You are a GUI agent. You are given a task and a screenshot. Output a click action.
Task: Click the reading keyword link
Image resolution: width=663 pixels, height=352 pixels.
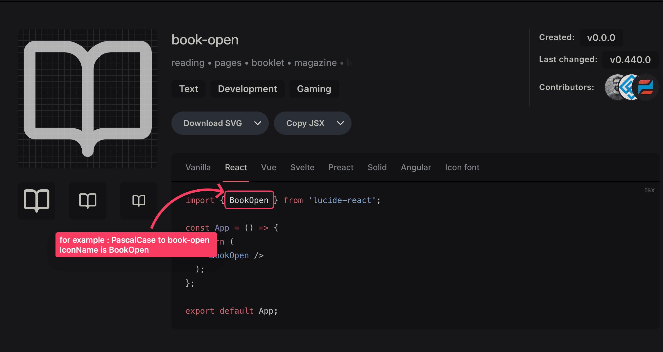(x=188, y=63)
